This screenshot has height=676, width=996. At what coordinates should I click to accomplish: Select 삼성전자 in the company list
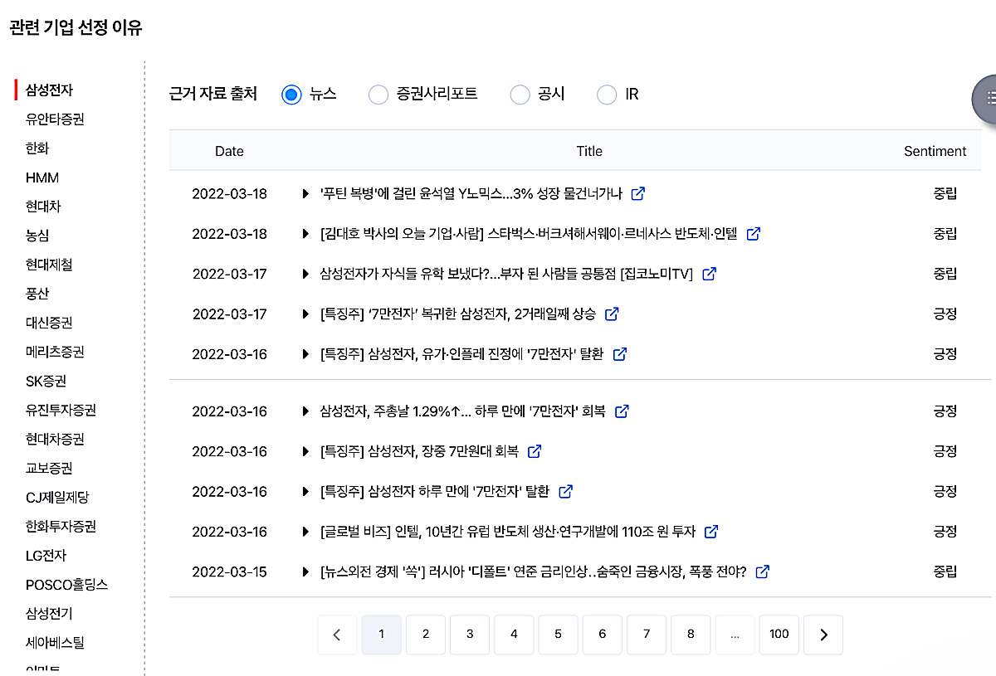coord(49,90)
